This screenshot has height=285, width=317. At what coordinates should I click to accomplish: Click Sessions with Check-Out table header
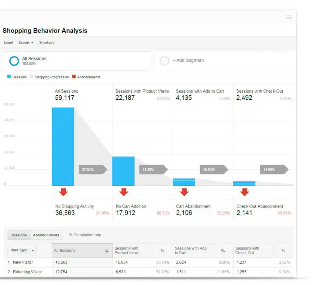247,250
